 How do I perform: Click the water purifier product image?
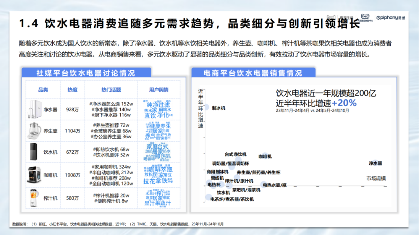coord(35,109)
